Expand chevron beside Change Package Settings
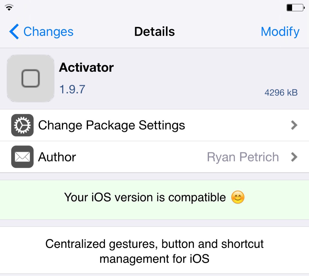Viewport: 309px width, 276px height. click(294, 125)
